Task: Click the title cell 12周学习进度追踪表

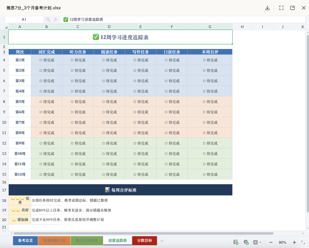Action: [120, 37]
